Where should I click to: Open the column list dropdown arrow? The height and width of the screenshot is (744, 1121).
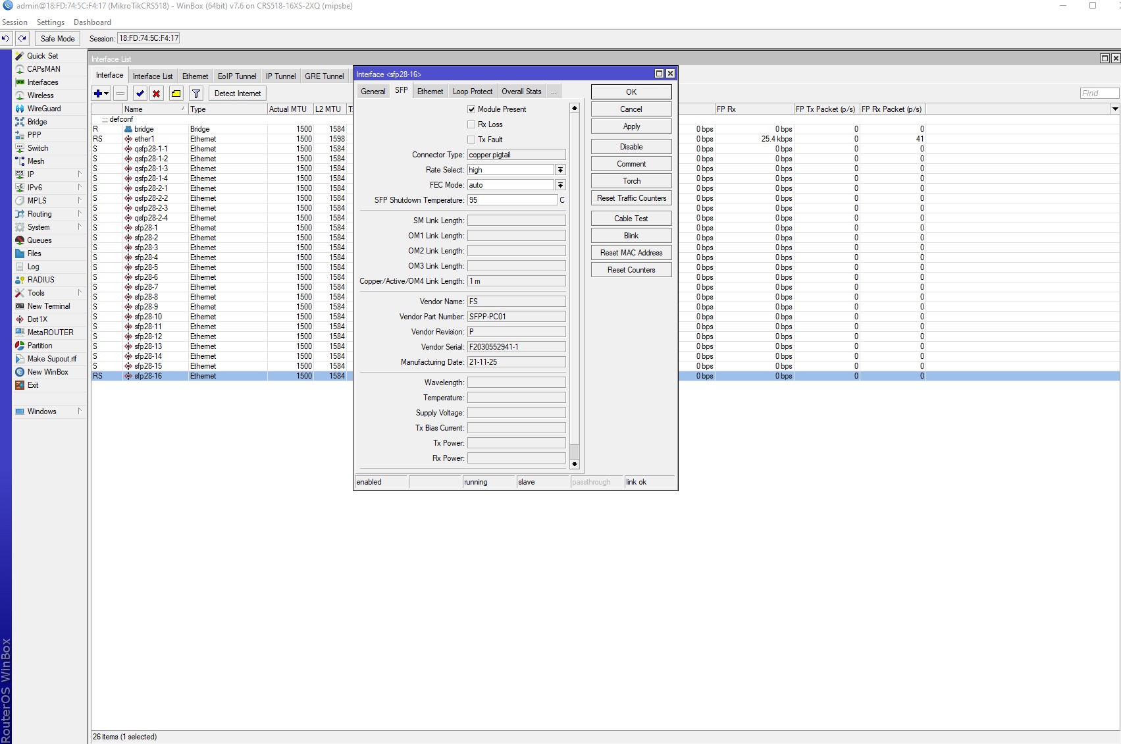(x=1114, y=109)
